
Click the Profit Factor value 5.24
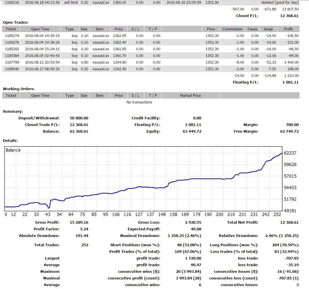click(x=84, y=229)
